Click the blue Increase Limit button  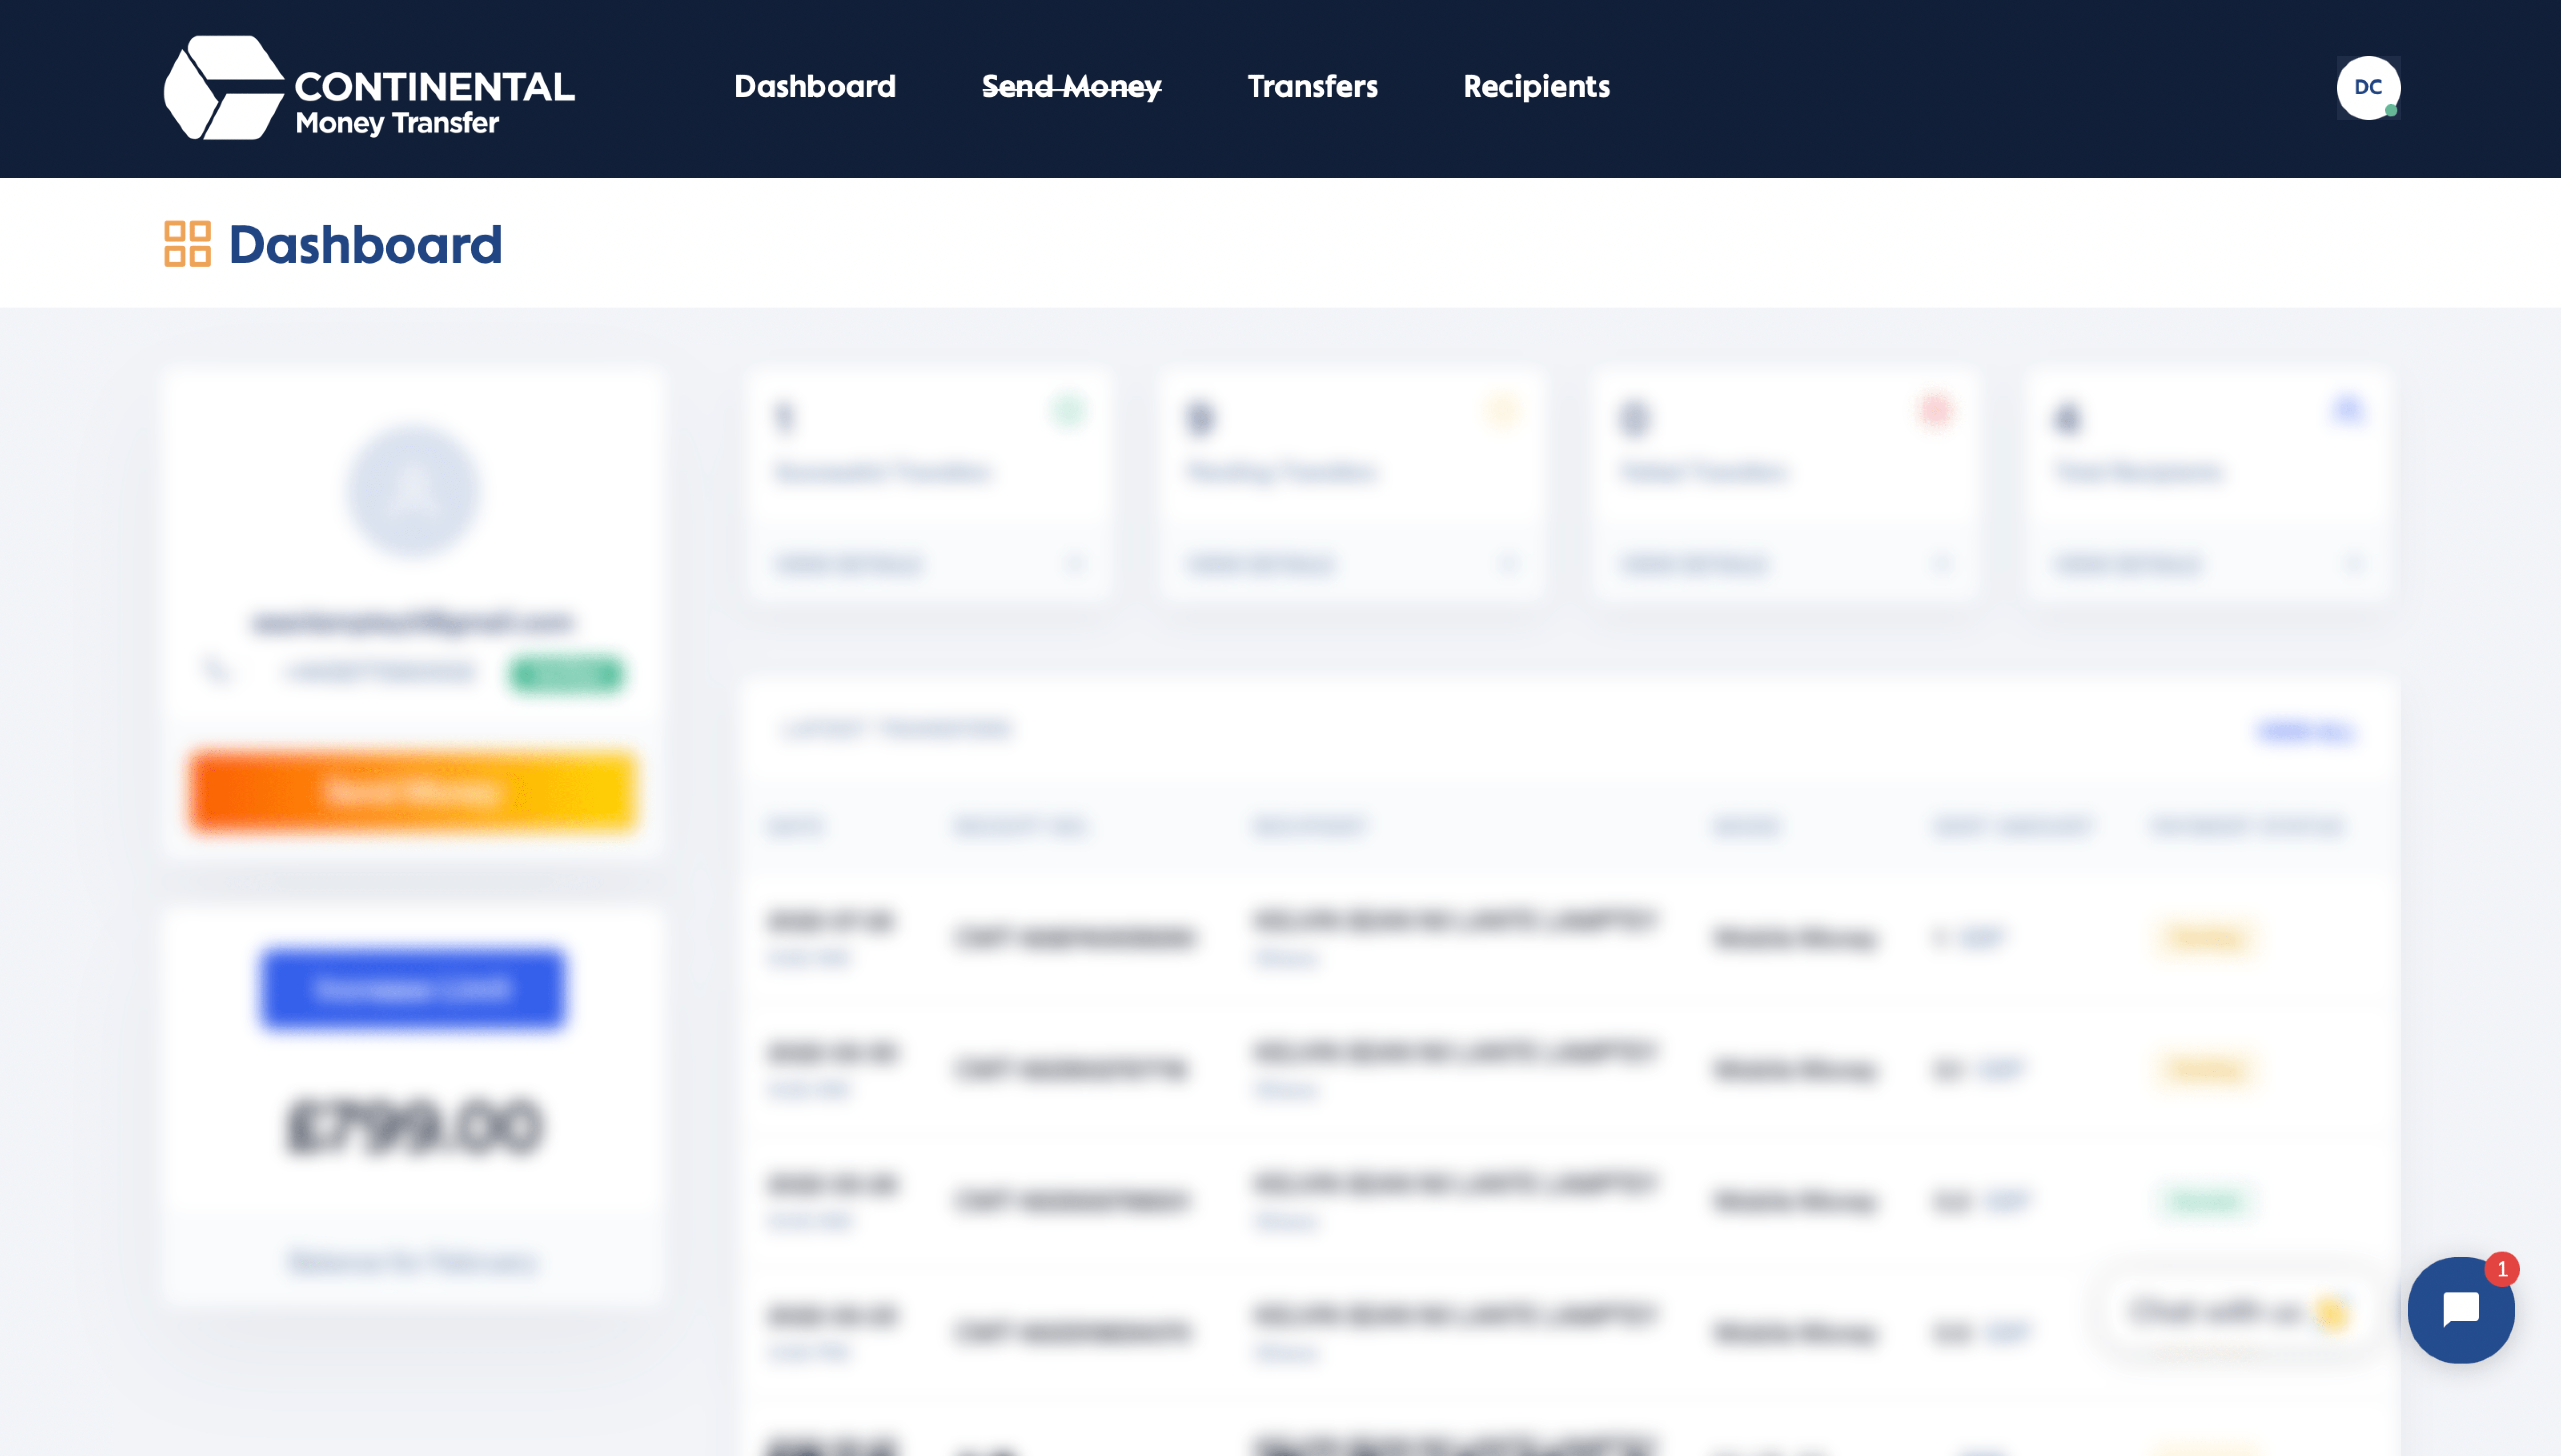(x=413, y=988)
